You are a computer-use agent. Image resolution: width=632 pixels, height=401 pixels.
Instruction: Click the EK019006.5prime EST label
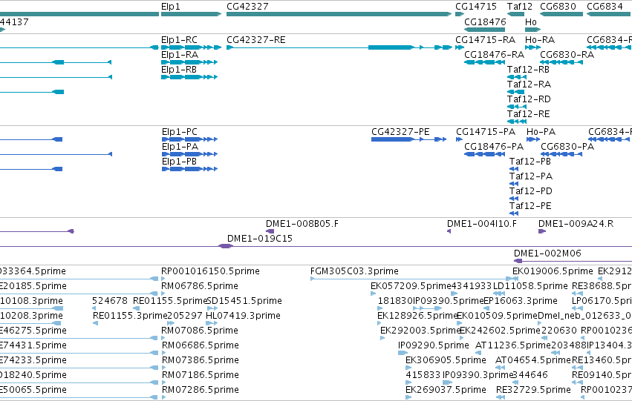(553, 271)
